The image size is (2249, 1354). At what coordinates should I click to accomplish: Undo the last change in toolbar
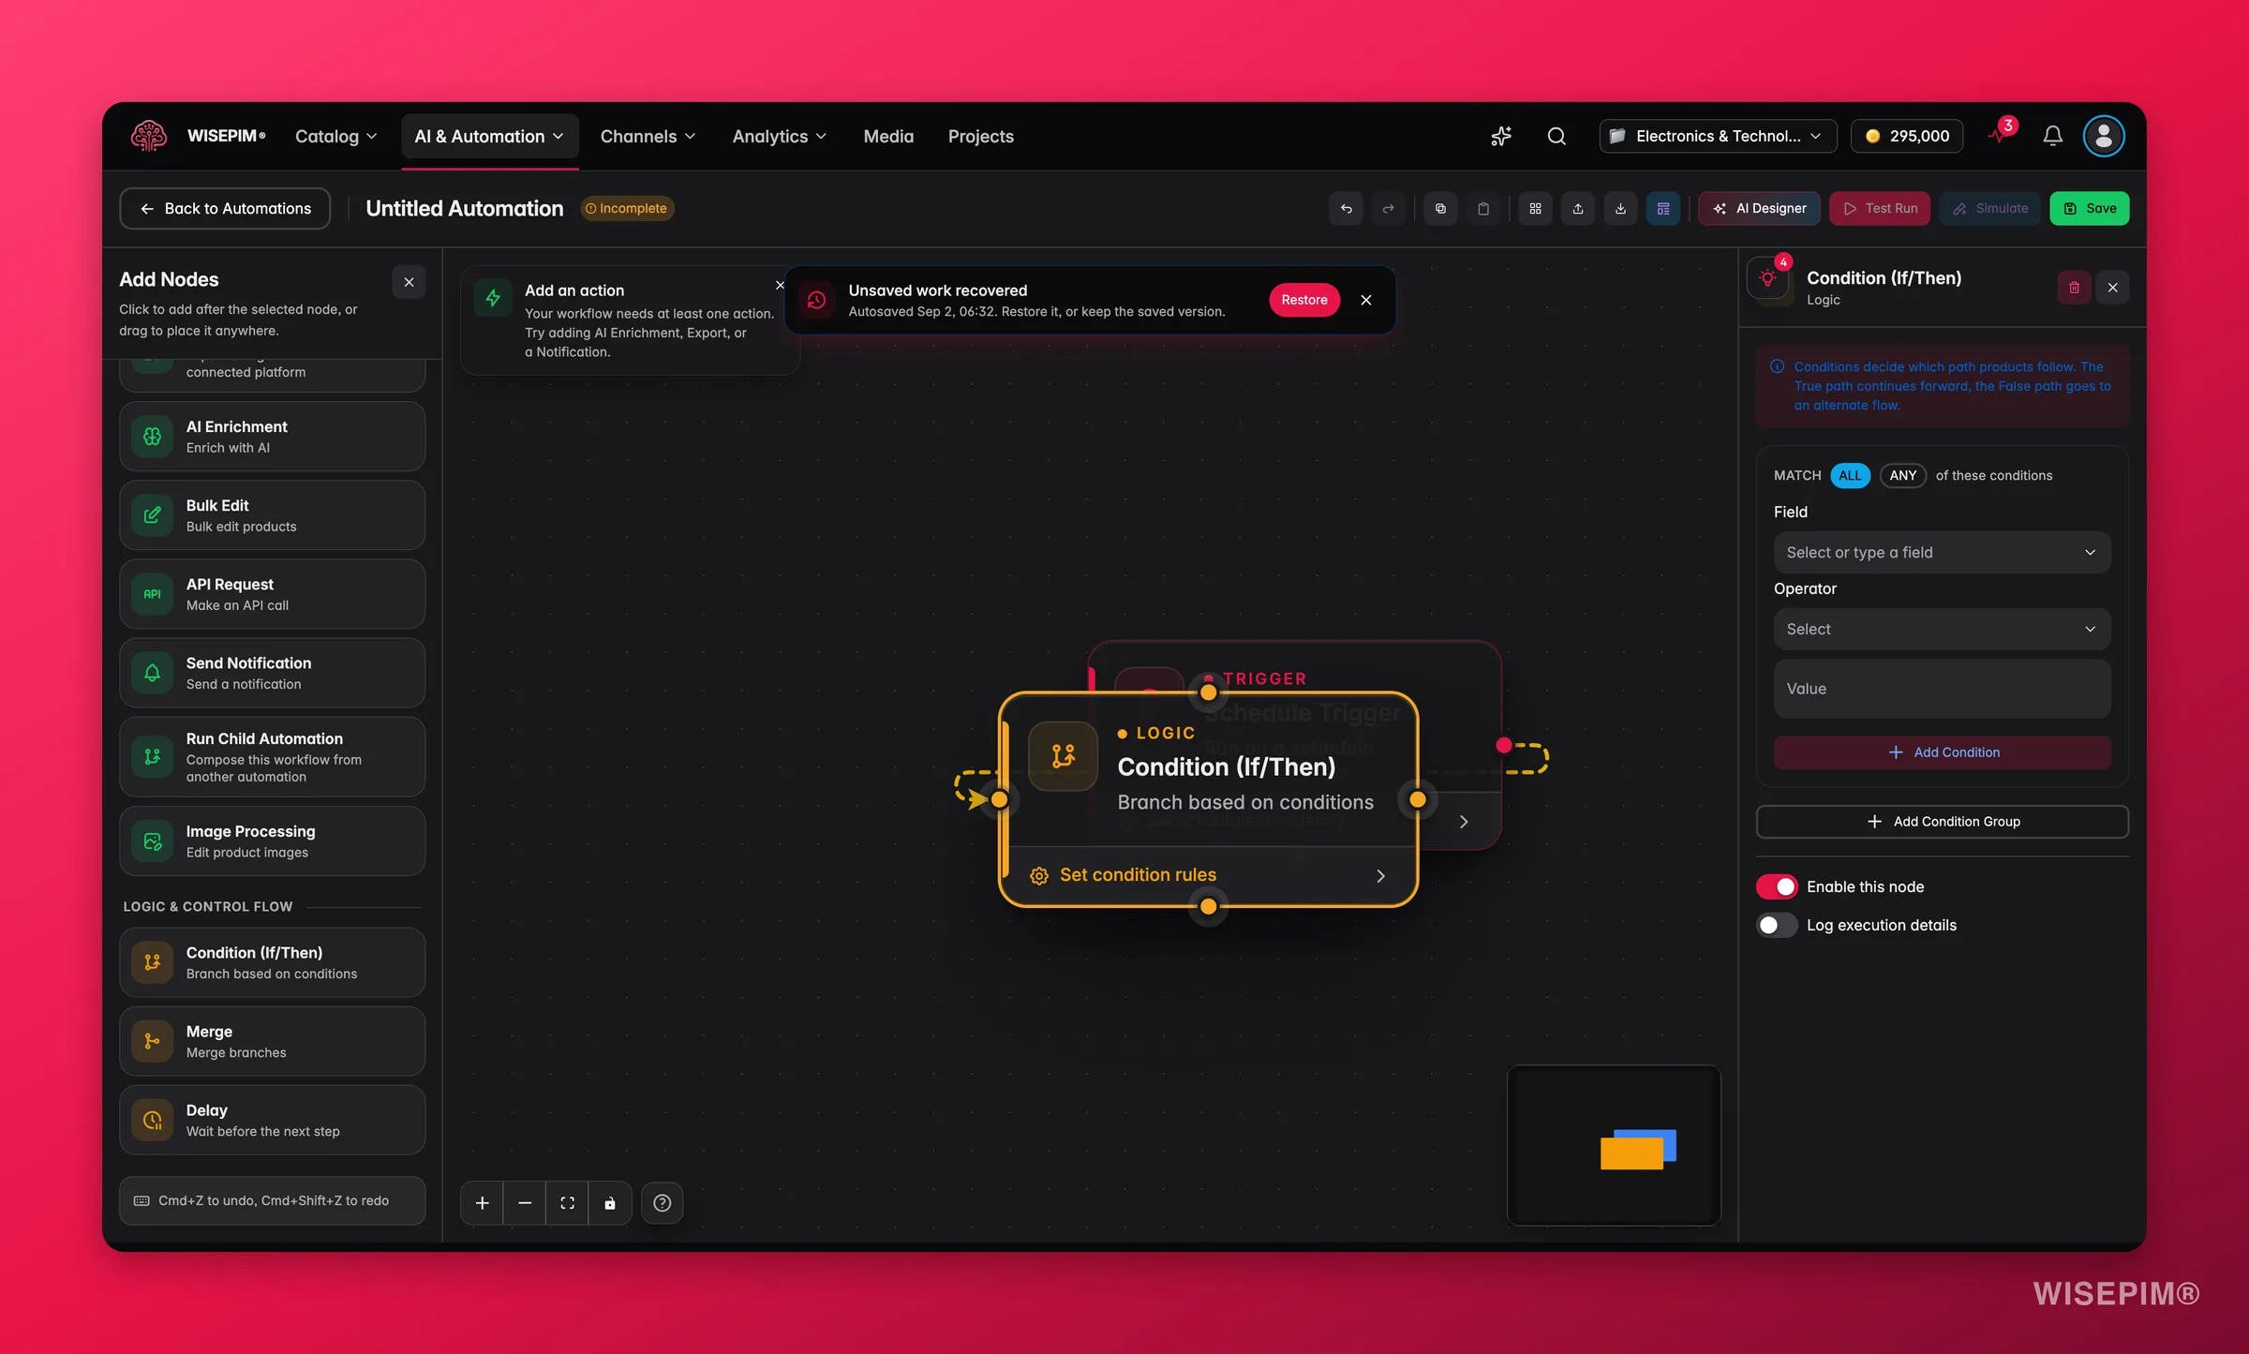[x=1346, y=208]
